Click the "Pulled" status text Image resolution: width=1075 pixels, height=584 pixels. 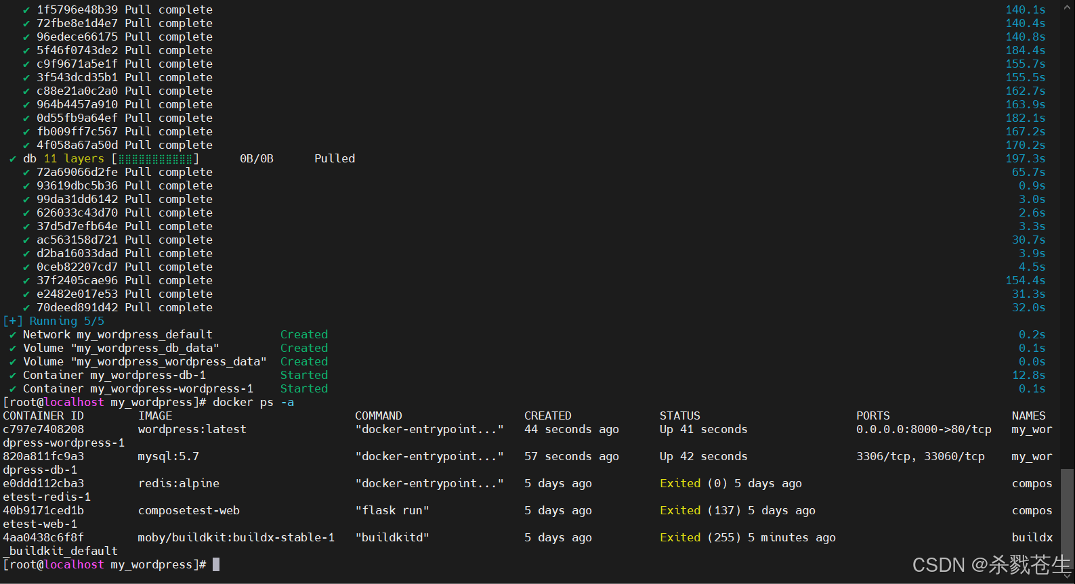click(x=335, y=158)
